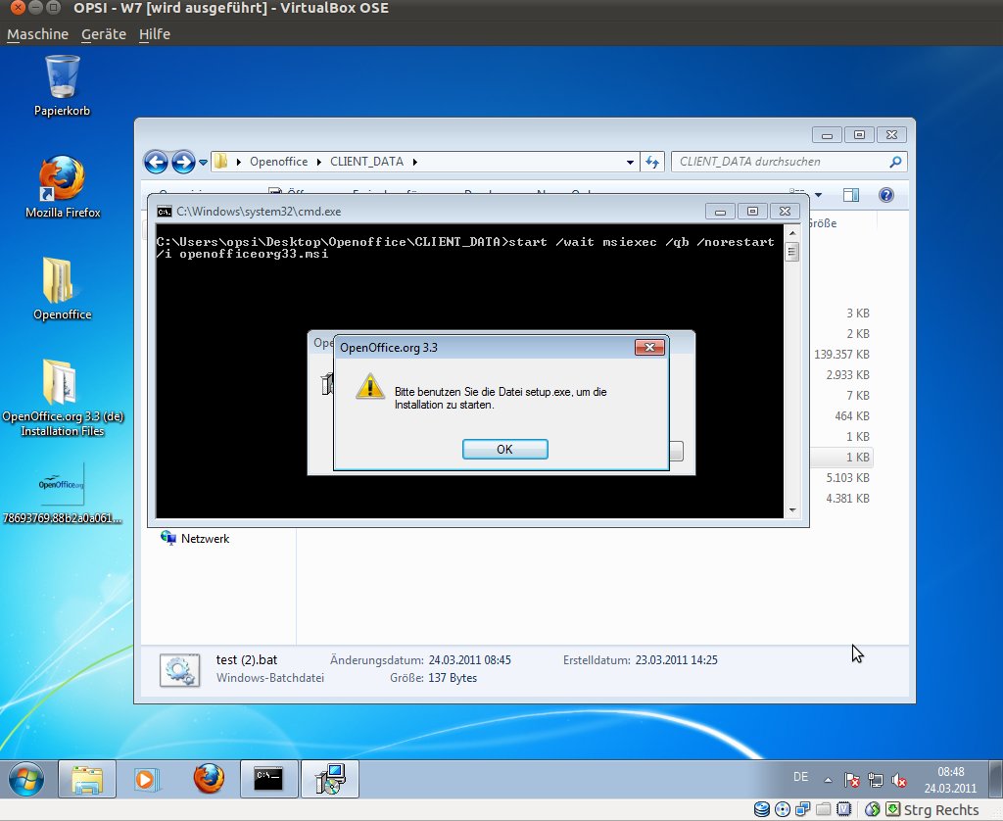Open the Maschine menu in VirtualBox

[x=38, y=34]
